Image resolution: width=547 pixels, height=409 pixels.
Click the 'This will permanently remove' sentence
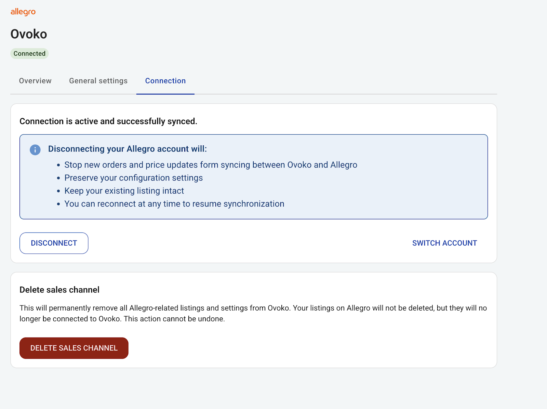point(155,308)
